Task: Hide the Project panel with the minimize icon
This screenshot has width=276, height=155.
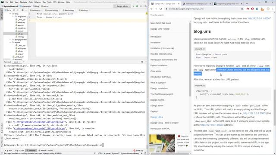Action: (26, 10)
